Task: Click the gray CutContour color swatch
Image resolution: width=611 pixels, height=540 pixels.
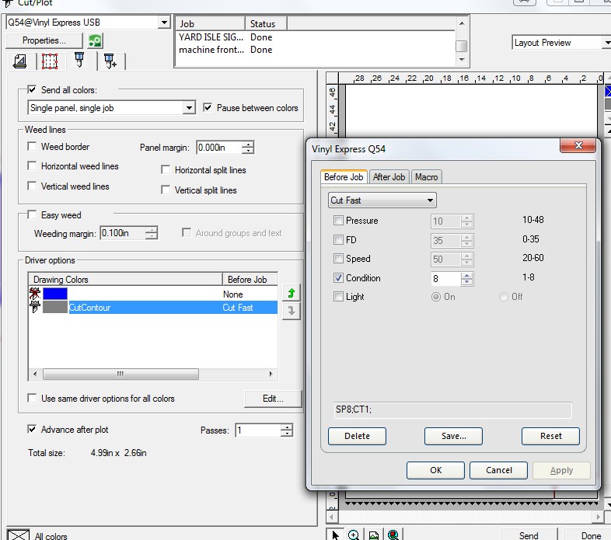Action: coord(55,307)
